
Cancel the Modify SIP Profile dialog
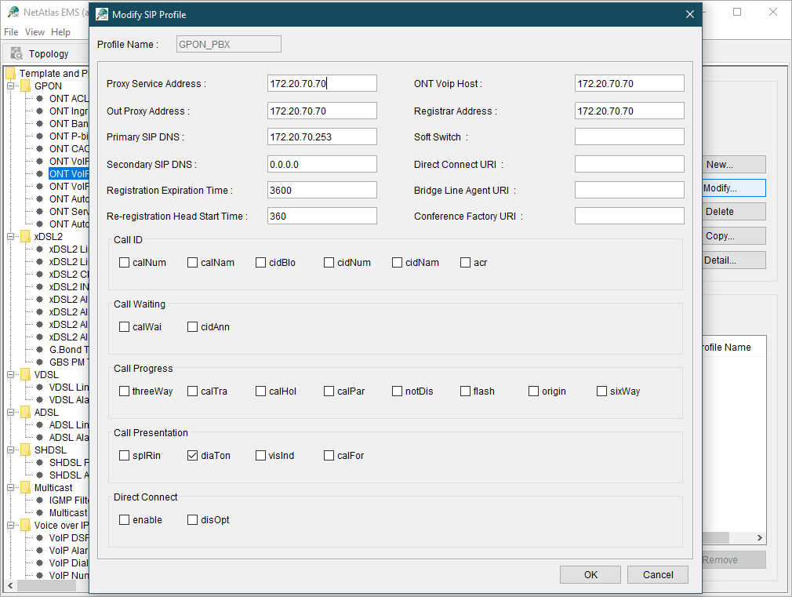[657, 575]
